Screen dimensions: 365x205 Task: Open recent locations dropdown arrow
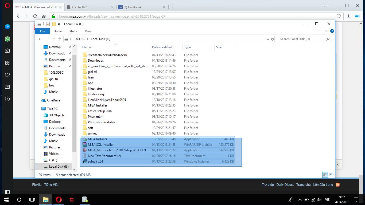54,39
